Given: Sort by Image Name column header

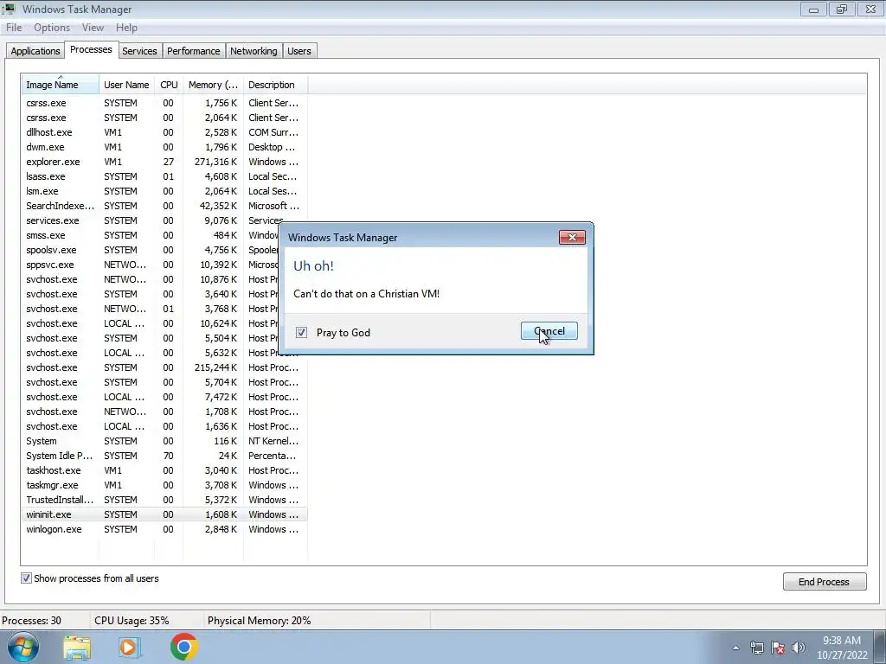Looking at the screenshot, I should (x=61, y=85).
